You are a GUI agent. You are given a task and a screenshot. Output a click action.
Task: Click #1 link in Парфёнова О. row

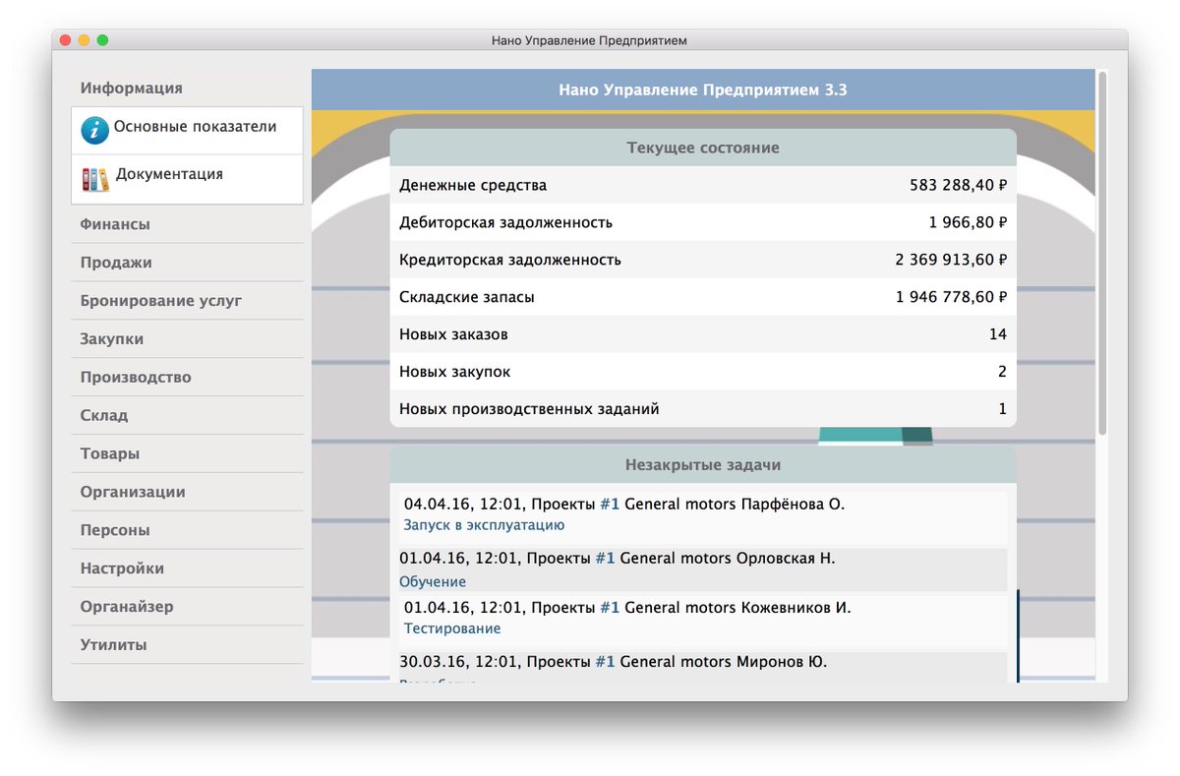(610, 505)
